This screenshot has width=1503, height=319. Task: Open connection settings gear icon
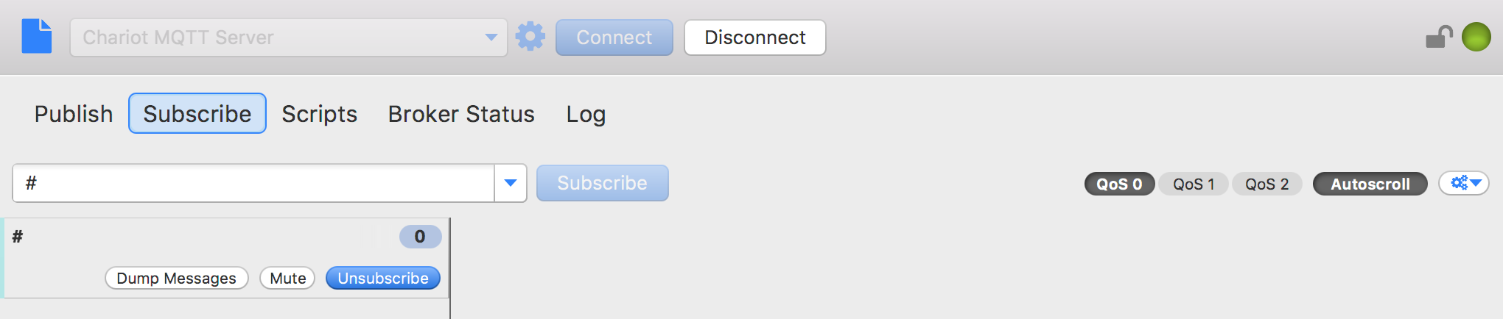[530, 36]
